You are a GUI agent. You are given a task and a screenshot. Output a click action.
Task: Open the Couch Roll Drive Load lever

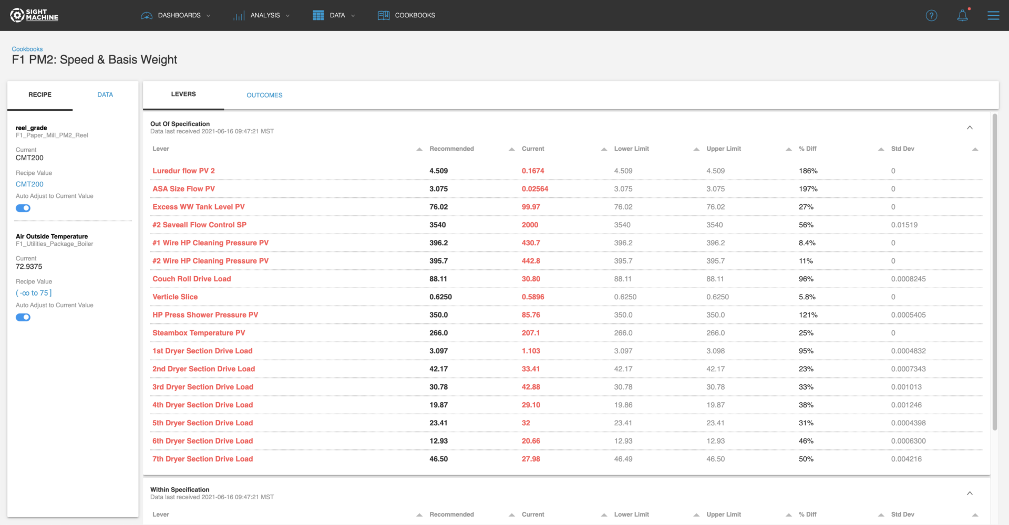[192, 279]
